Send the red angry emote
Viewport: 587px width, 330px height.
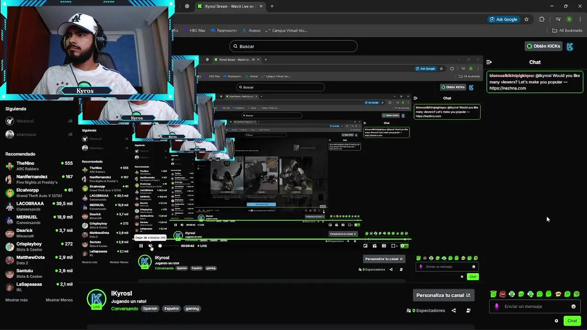[503, 294]
